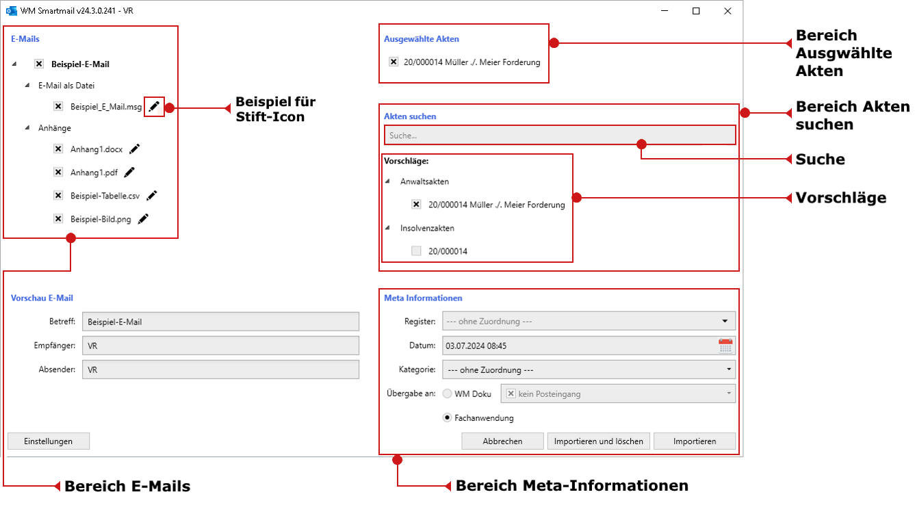The width and height of the screenshot is (915, 527).
Task: Uncheck selected Akte 20/000014 in Ausgewählte Akten
Action: pos(394,62)
